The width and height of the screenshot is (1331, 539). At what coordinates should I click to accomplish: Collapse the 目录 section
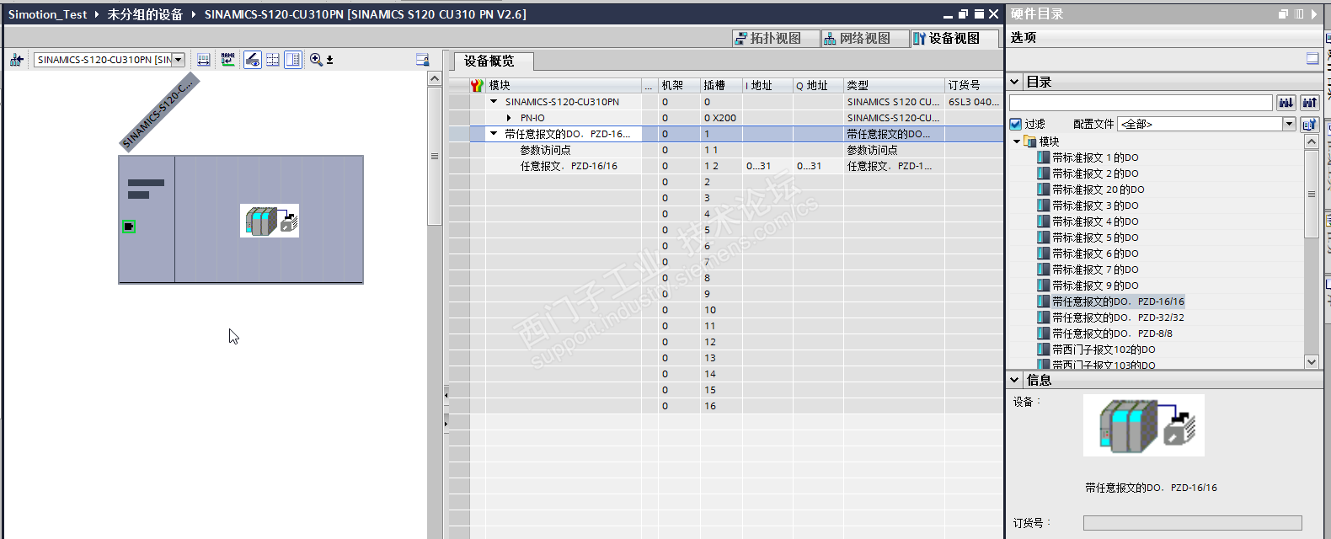click(1015, 82)
